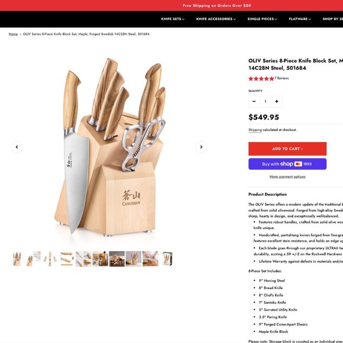The height and width of the screenshot is (343, 343).
Task: Buy with Shop Pay button
Action: (x=287, y=164)
